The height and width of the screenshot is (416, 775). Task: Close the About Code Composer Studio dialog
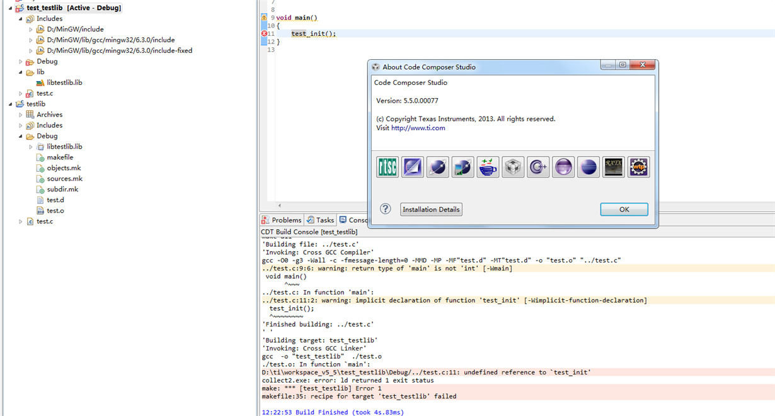pyautogui.click(x=643, y=65)
